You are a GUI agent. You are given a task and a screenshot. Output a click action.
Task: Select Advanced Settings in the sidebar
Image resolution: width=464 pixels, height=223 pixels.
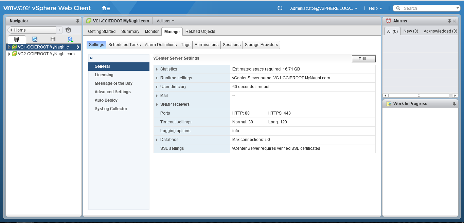pos(113,92)
